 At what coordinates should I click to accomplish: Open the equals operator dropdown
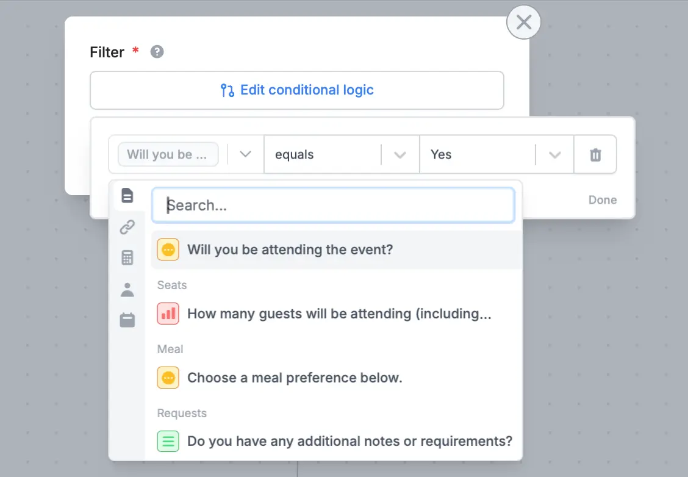[401, 154]
